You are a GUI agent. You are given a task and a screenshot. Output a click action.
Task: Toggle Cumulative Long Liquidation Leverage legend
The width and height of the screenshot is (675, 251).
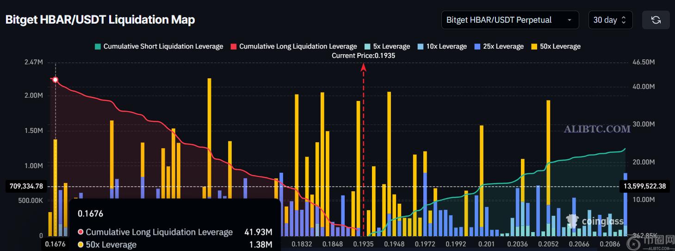click(297, 46)
